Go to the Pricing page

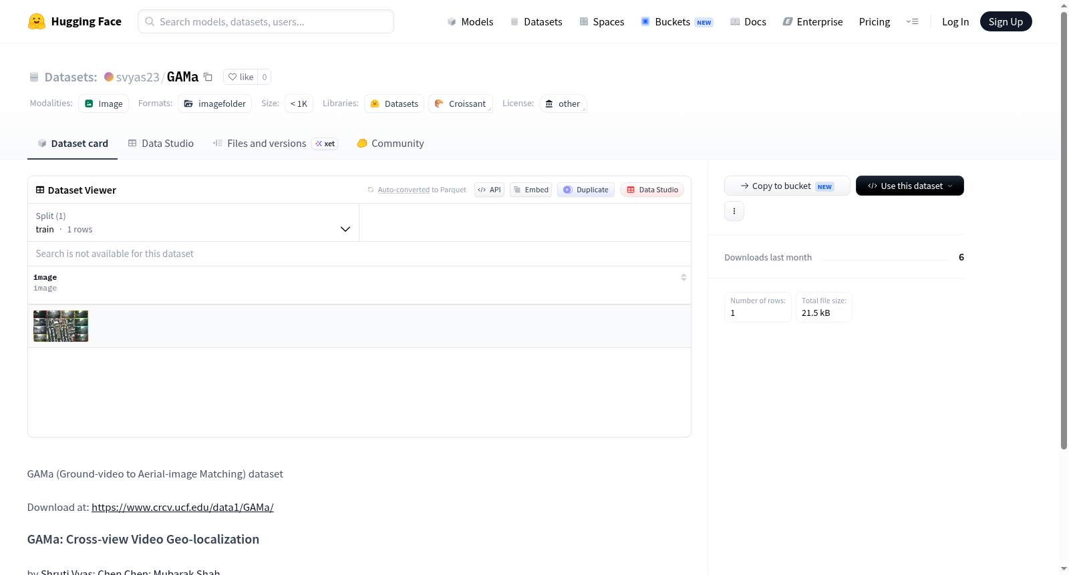875,21
